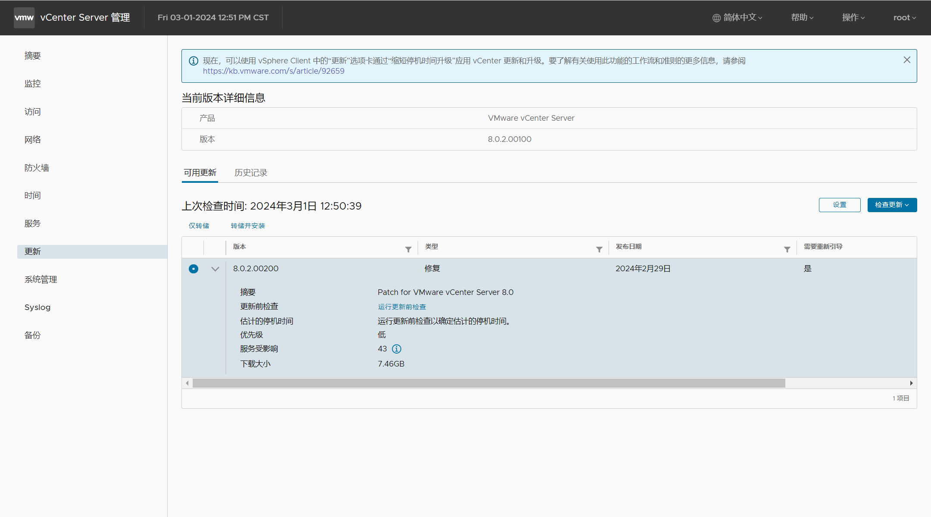The width and height of the screenshot is (931, 517).
Task: Open Syslog in the sidebar
Action: pos(37,307)
